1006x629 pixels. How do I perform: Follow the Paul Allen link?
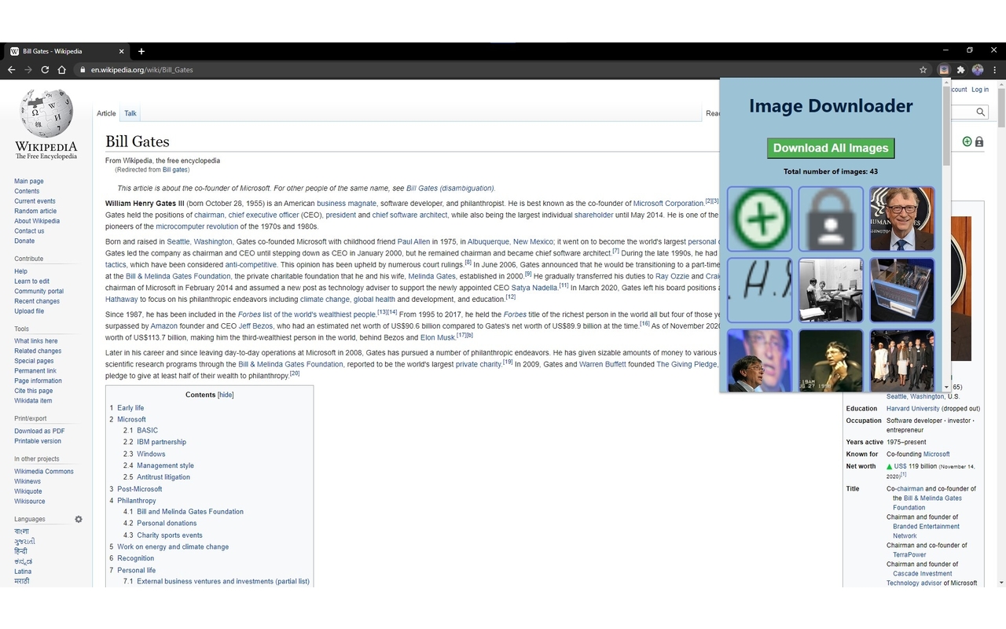pos(413,241)
